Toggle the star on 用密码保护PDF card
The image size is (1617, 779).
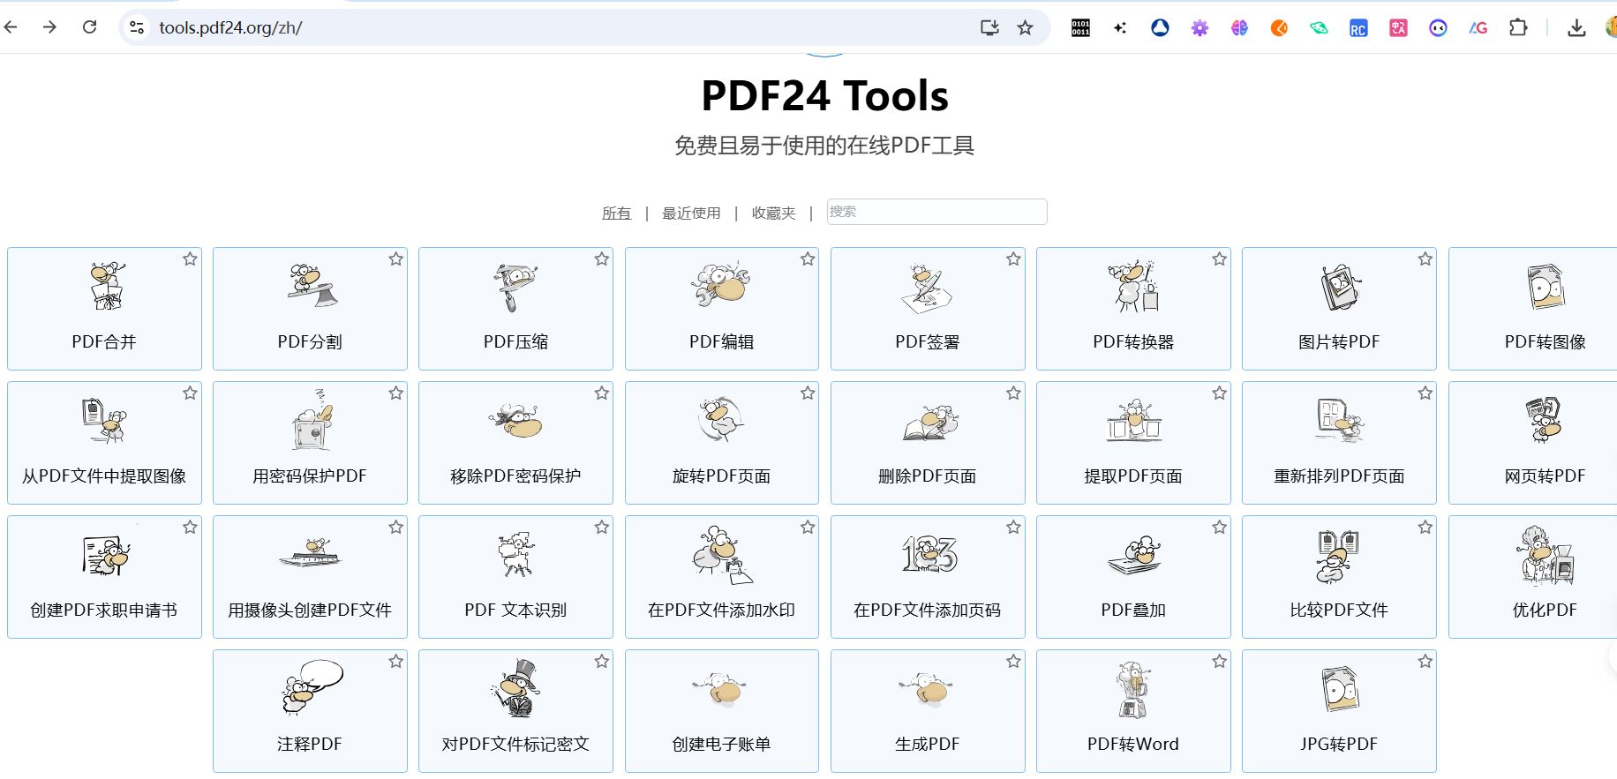395,393
